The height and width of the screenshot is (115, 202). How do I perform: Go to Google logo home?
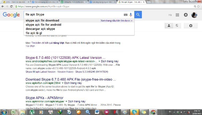click(11, 15)
